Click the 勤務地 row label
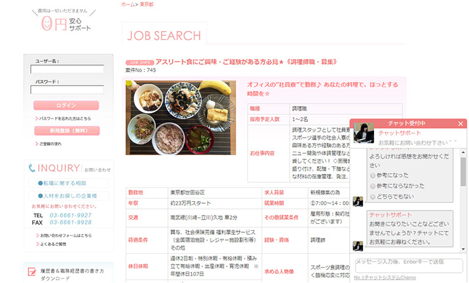The height and width of the screenshot is (283, 469). coord(136,192)
